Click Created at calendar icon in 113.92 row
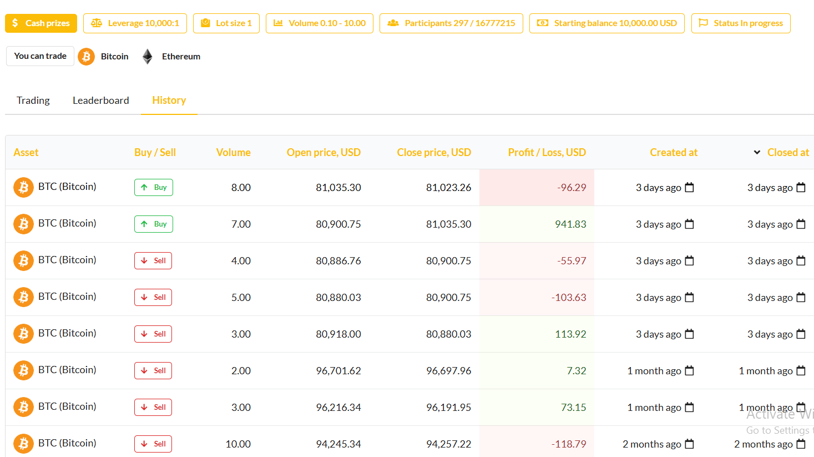 689,334
